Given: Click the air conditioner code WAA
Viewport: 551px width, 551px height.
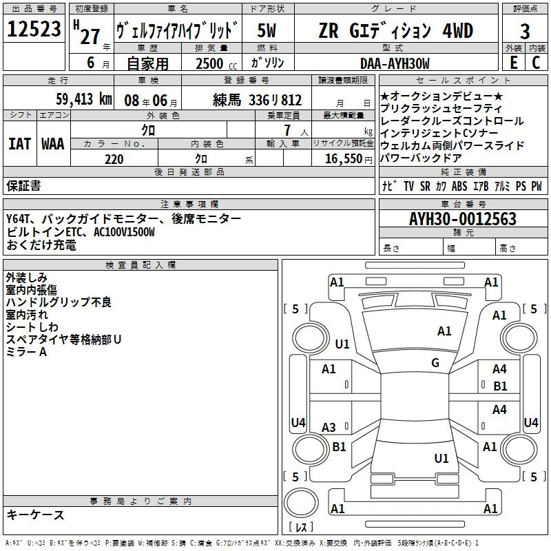Looking at the screenshot, I should (x=53, y=144).
